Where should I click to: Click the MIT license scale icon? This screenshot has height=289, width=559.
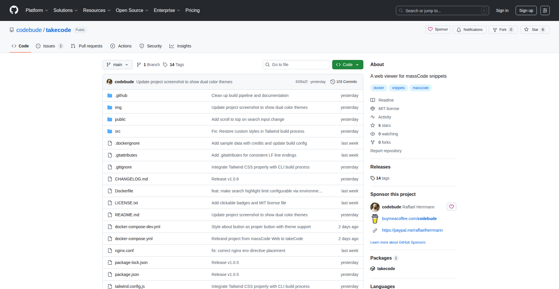[x=373, y=109]
